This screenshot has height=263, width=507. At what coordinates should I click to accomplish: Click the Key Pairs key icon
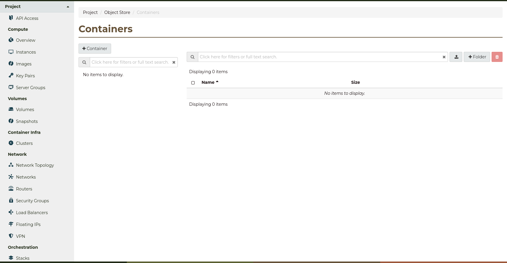pyautogui.click(x=11, y=75)
